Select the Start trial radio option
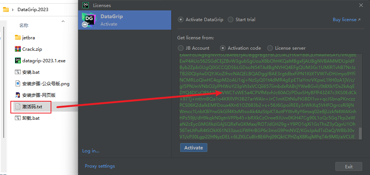Image resolution: width=370 pixels, height=175 pixels. [x=230, y=20]
